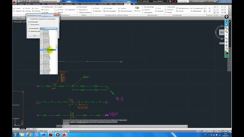Click the Поток ribbon button

[x=96, y=8]
